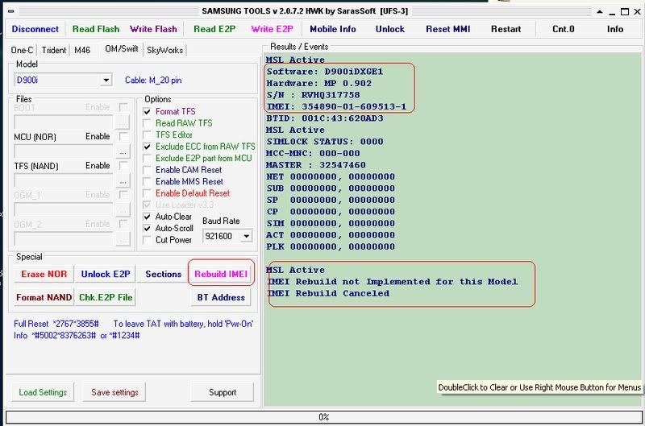Image resolution: width=645 pixels, height=426 pixels.
Task: Switch to the M46 tab
Action: pos(82,50)
